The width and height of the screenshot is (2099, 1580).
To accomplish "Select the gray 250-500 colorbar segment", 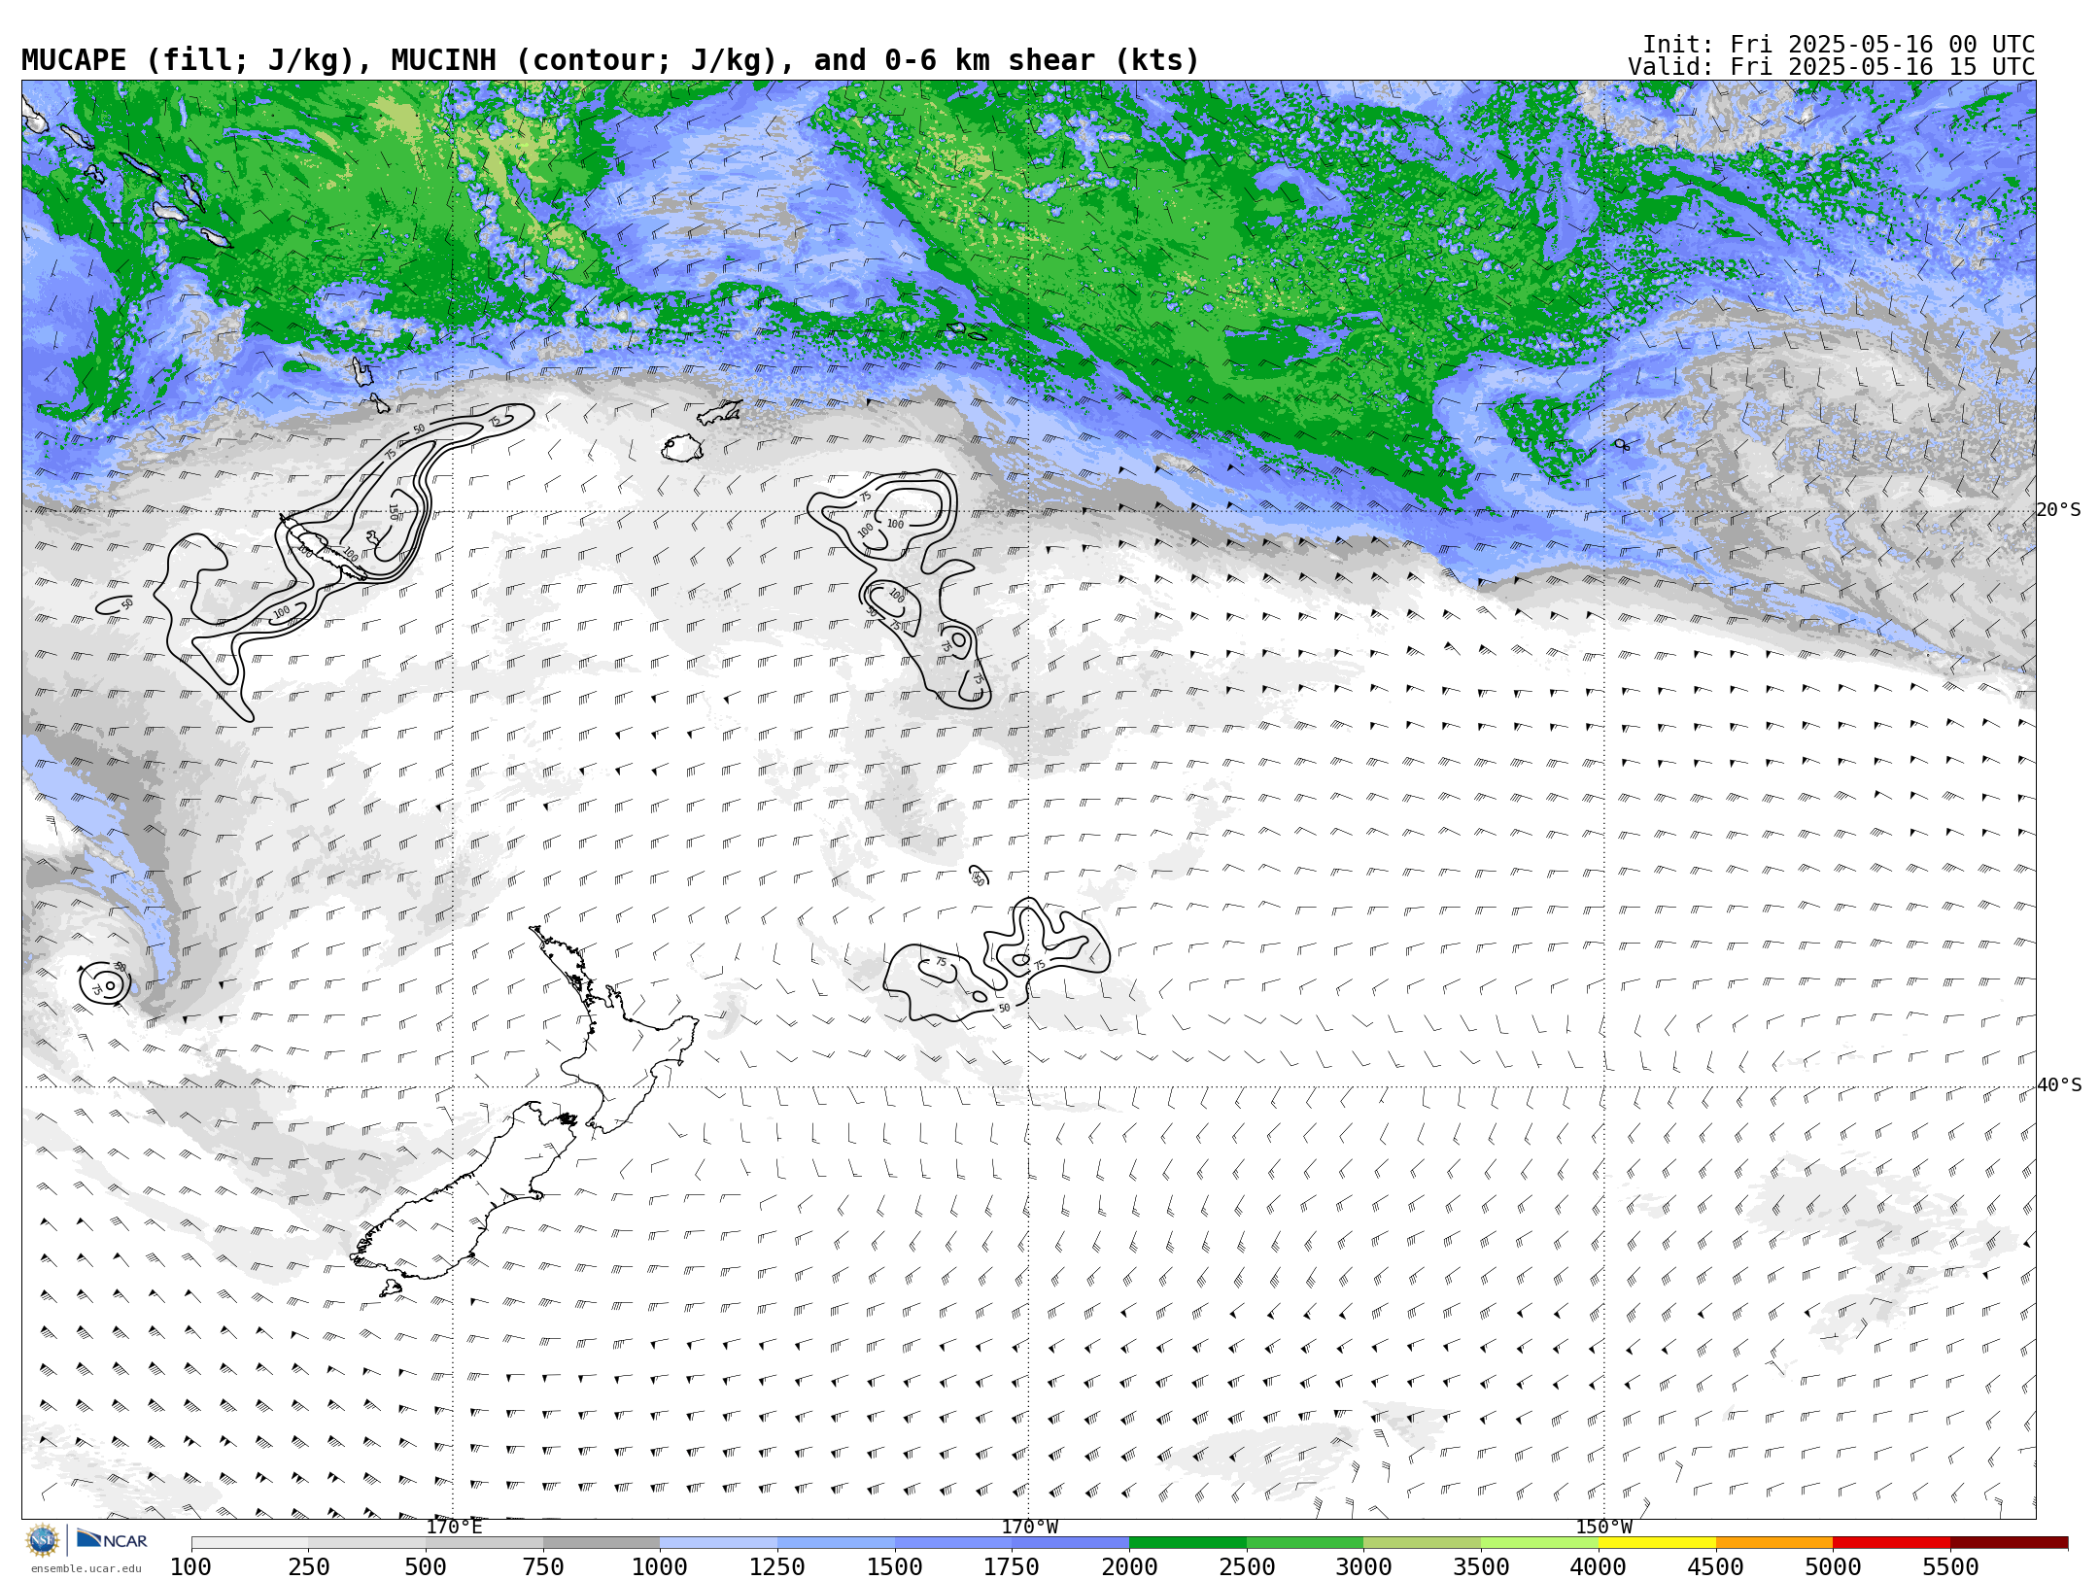I will coord(366,1543).
